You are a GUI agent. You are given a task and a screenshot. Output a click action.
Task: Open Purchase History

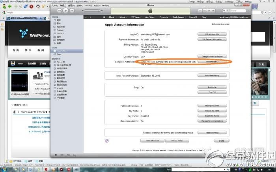tap(212, 75)
